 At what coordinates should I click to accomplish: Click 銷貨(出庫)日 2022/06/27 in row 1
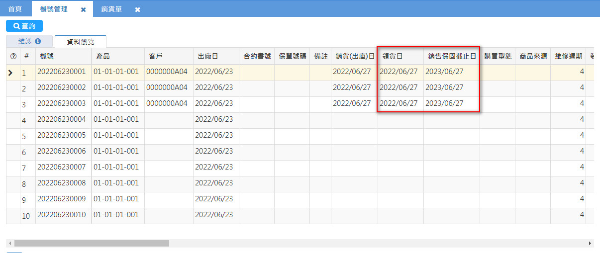(352, 72)
